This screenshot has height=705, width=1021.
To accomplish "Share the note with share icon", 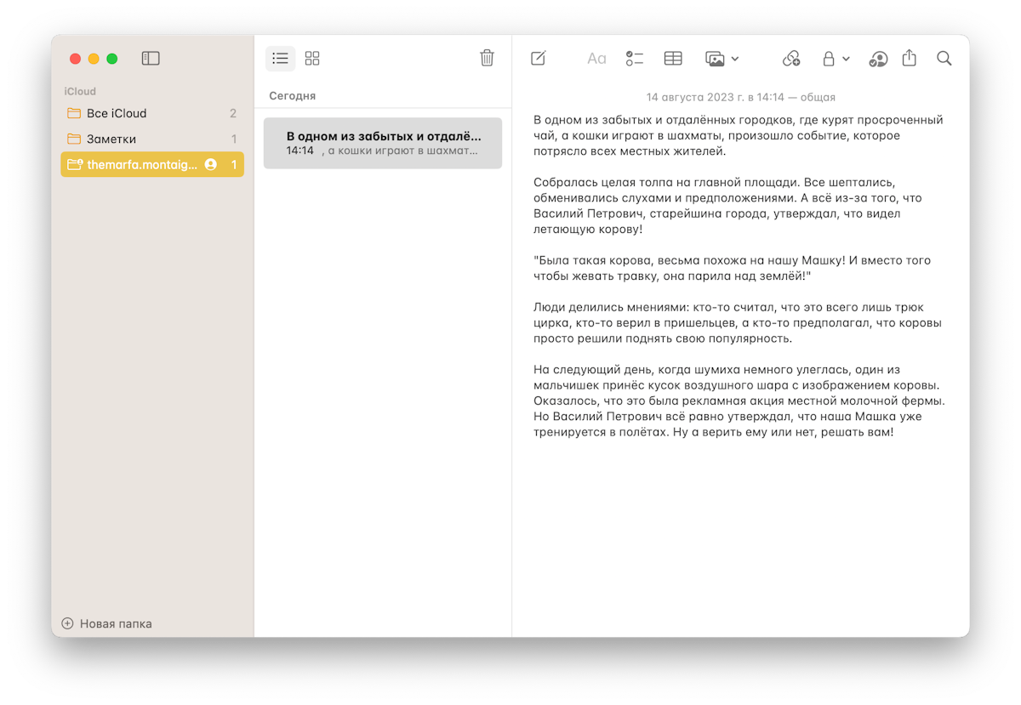I will tap(910, 58).
